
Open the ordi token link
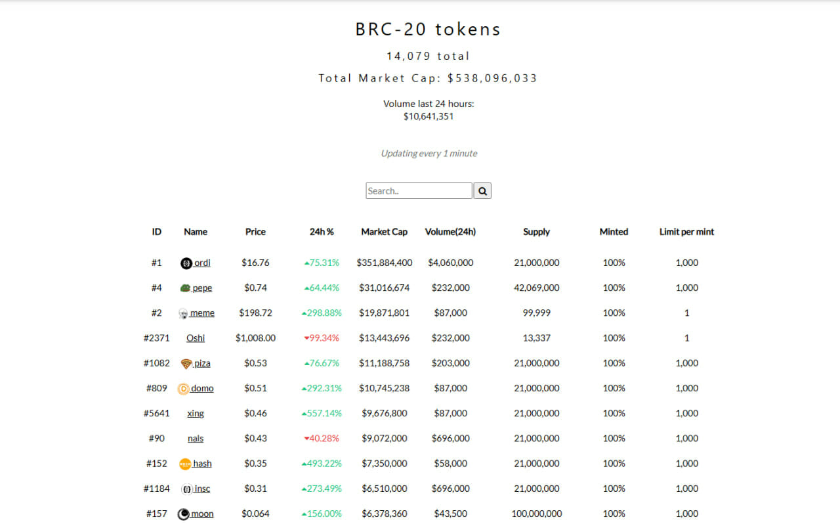pyautogui.click(x=202, y=263)
